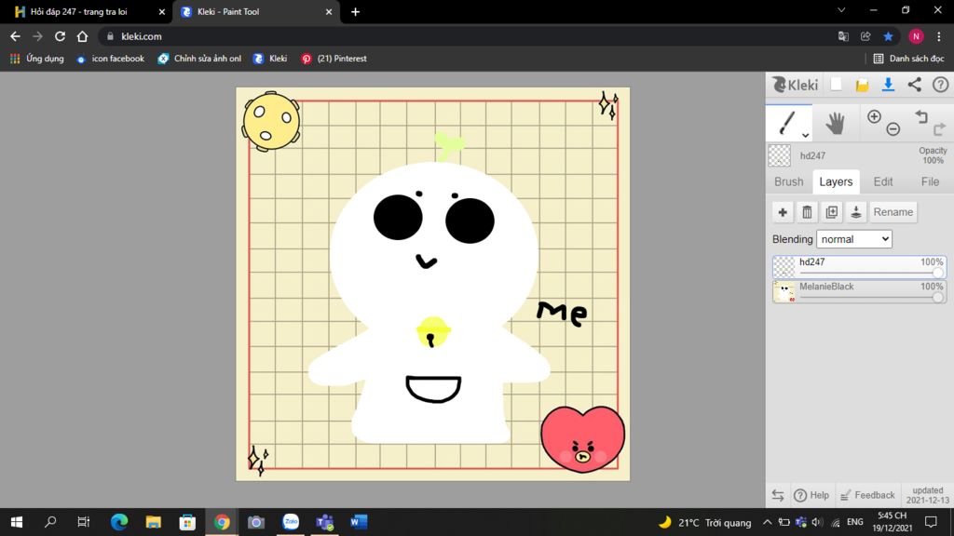Add a new layer
The width and height of the screenshot is (954, 536).
(x=783, y=212)
